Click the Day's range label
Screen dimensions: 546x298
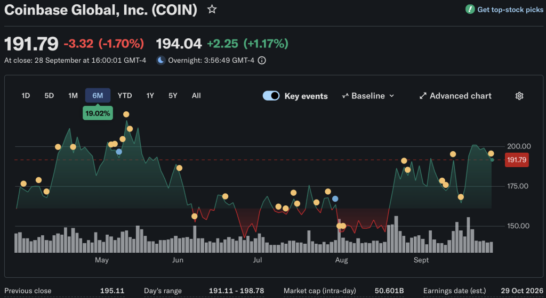(163, 291)
